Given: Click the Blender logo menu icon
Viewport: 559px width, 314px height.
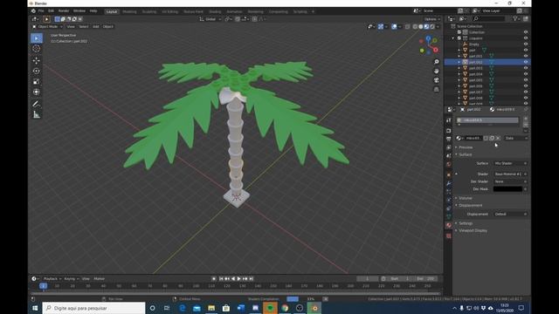Looking at the screenshot, I should pyautogui.click(x=33, y=11).
